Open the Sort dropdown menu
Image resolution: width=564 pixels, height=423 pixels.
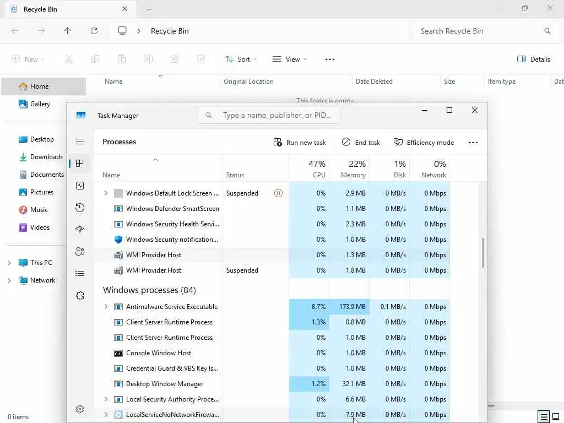241,59
